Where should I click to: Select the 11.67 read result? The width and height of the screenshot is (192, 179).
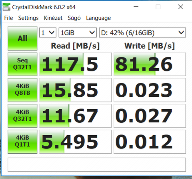pos(75,116)
